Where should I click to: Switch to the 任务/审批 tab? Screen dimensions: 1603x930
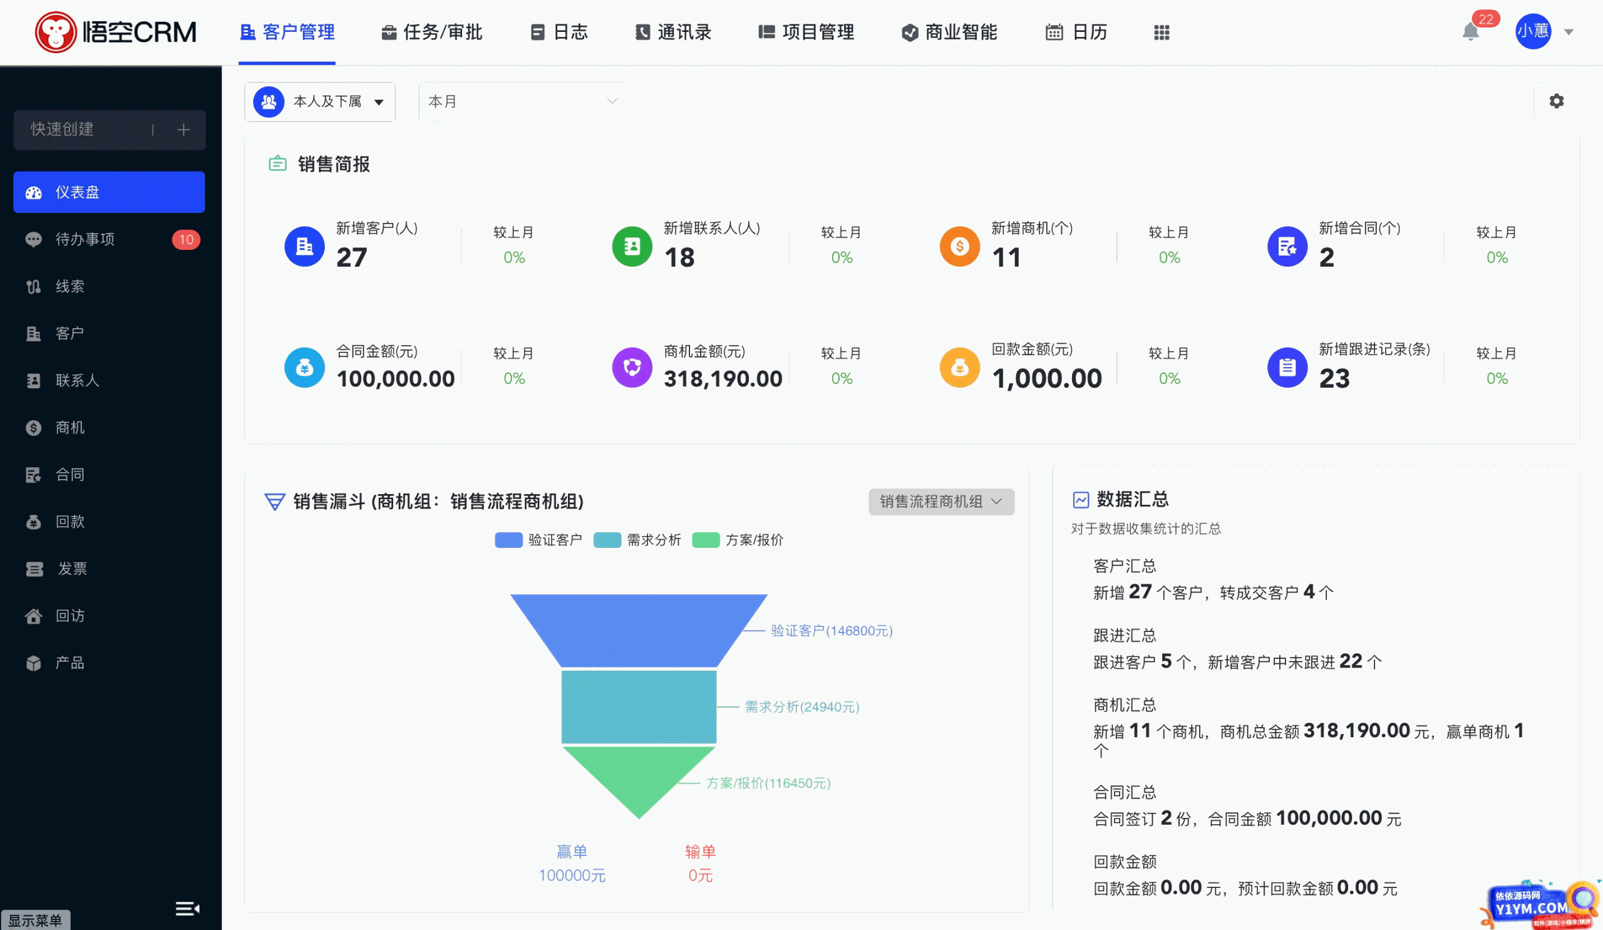[x=432, y=33]
